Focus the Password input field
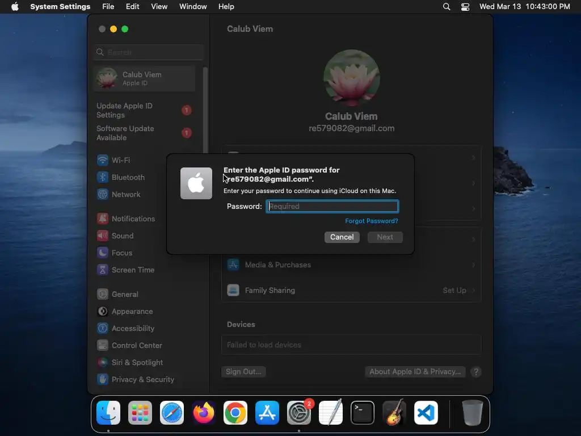This screenshot has height=436, width=581. click(x=332, y=206)
